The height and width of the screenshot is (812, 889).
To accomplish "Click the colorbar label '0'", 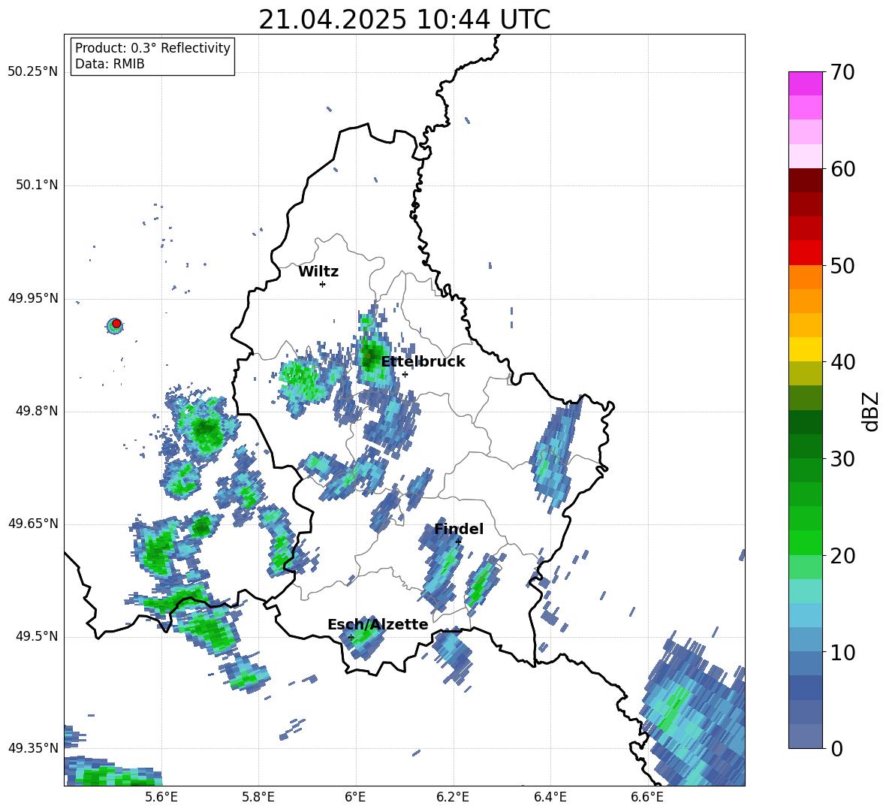I will [x=836, y=748].
